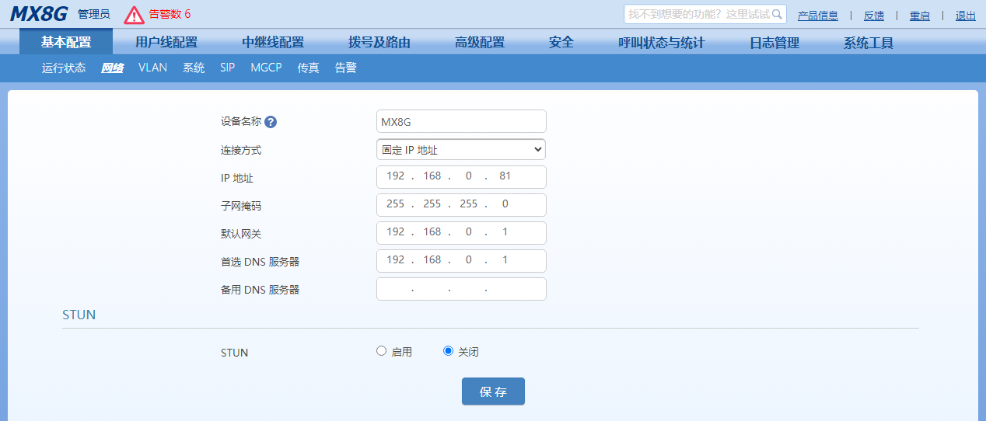Click the first octet of 首选 DNS 服务器
This screenshot has height=421, width=986.
[396, 260]
